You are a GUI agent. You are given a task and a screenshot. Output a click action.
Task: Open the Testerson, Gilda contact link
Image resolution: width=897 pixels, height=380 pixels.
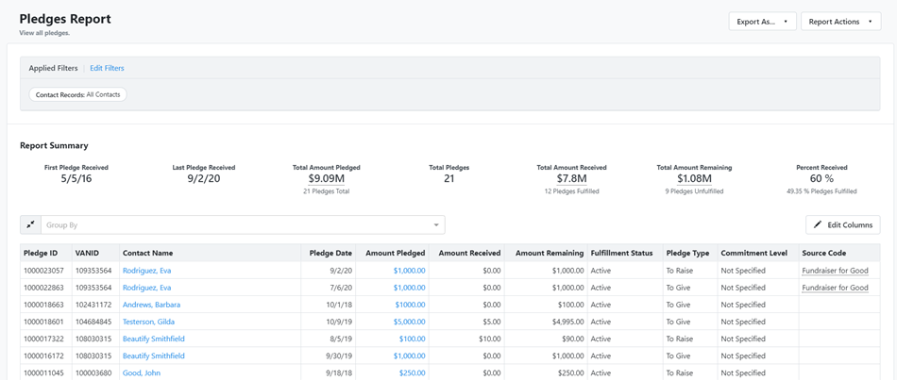coord(148,322)
